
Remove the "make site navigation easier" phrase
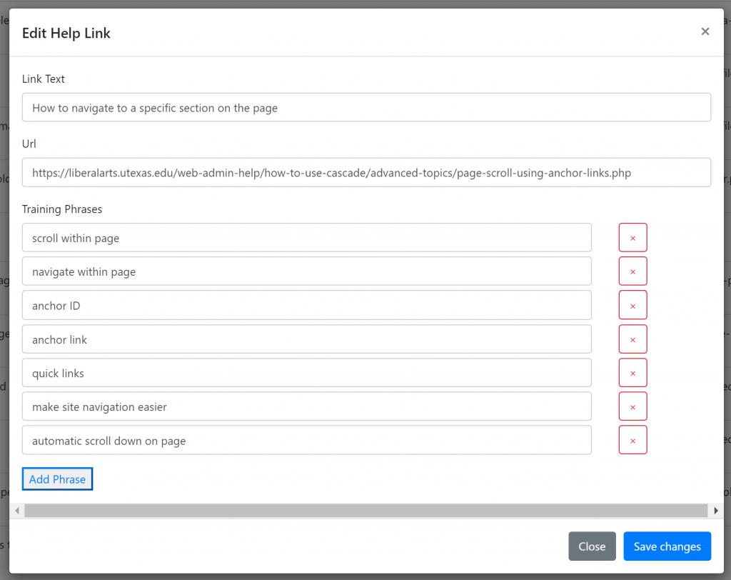tap(632, 406)
